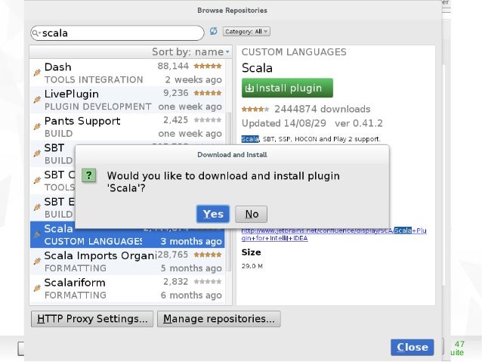Click the Scala Imports Organizer plugin icon
The height and width of the screenshot is (362, 482).
click(37, 261)
